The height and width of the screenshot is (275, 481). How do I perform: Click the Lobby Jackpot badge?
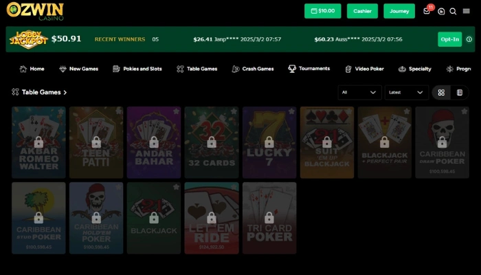(x=29, y=39)
